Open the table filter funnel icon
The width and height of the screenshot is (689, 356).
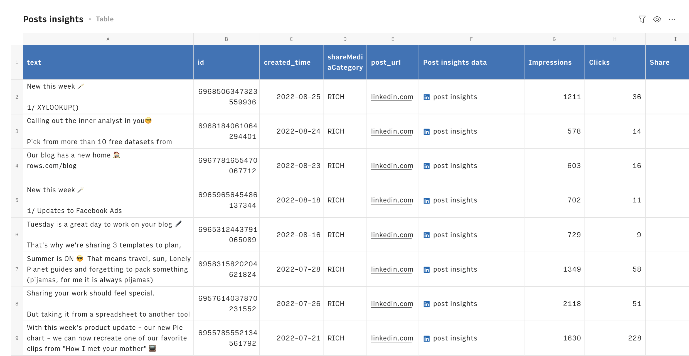click(x=642, y=19)
